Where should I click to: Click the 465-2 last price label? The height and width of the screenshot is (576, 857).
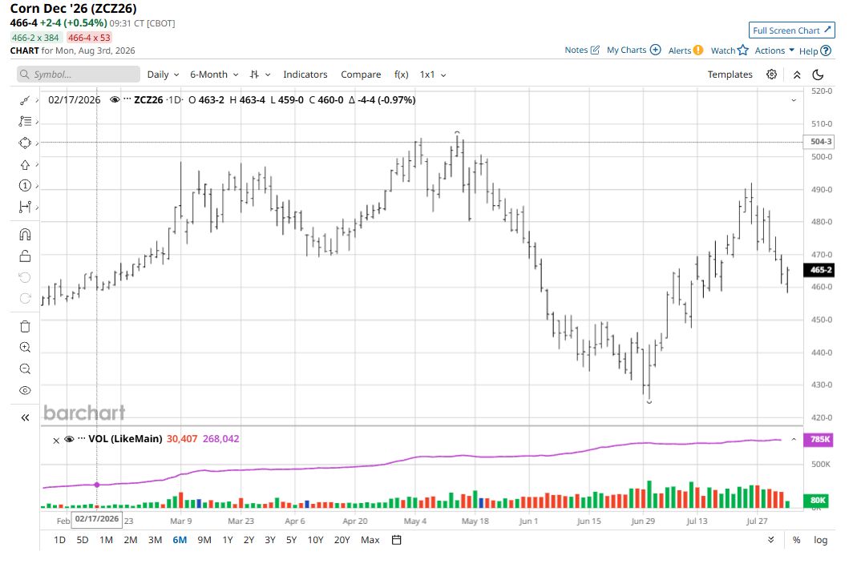click(819, 270)
